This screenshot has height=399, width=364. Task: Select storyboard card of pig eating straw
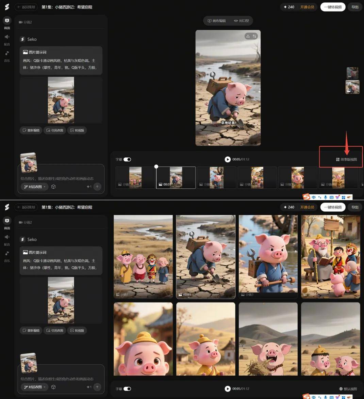pos(268,339)
